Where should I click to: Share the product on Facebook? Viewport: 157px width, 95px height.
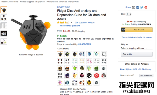138,7
